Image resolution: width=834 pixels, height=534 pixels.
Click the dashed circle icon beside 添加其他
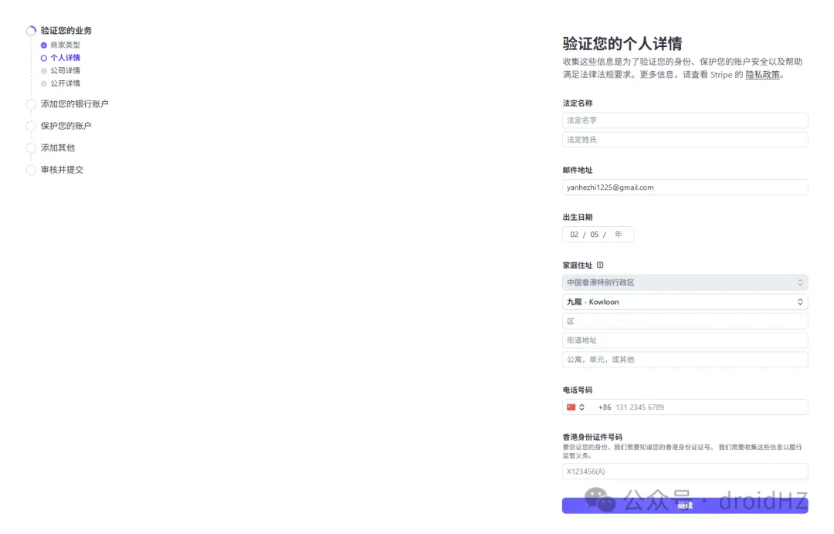tap(31, 148)
